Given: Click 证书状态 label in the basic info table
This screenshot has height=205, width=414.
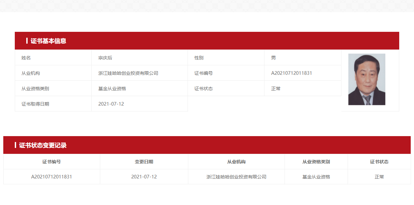Looking at the screenshot, I should tap(203, 89).
